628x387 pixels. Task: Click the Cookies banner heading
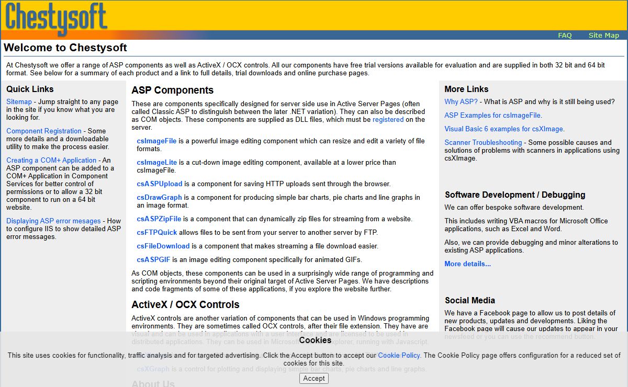click(315, 340)
